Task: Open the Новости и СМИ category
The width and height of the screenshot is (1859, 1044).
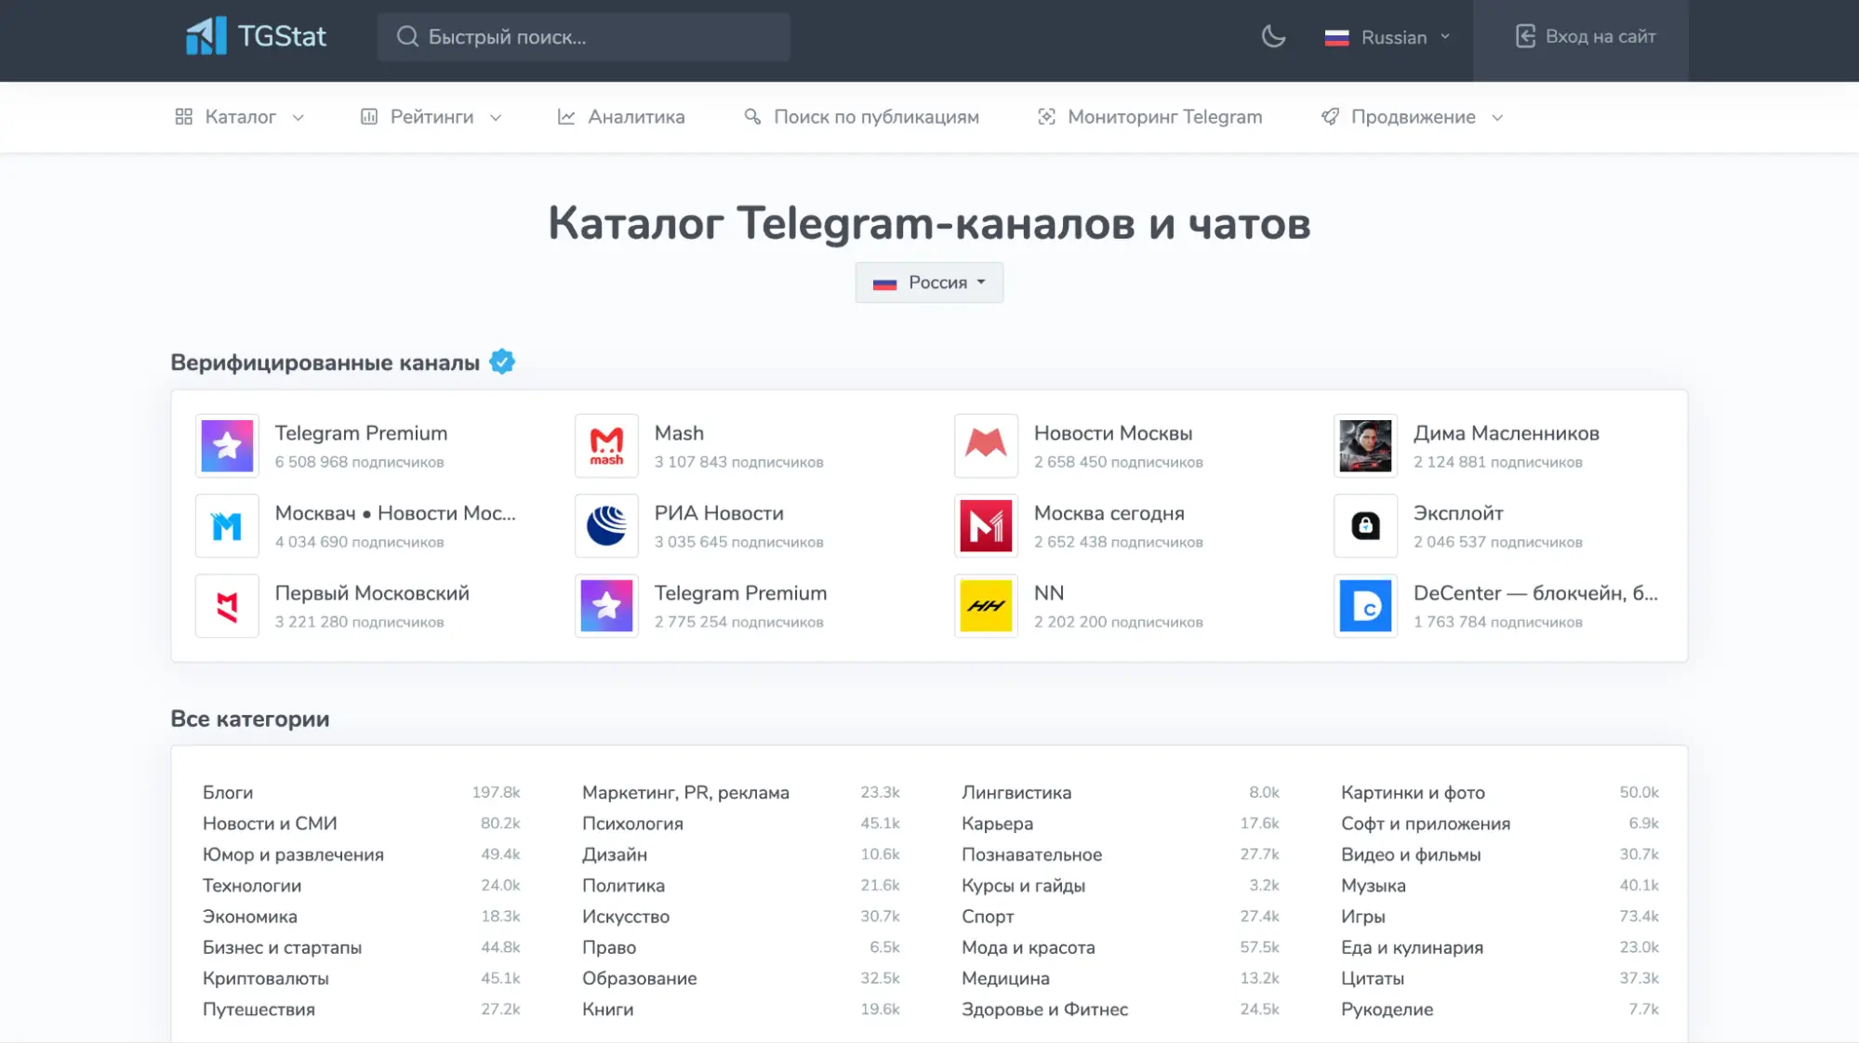Action: (270, 823)
